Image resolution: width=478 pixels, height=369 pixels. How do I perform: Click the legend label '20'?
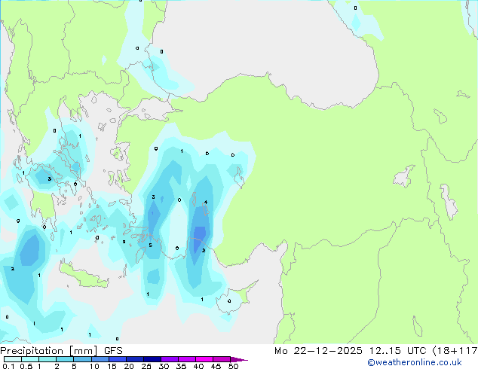(x=129, y=366)
